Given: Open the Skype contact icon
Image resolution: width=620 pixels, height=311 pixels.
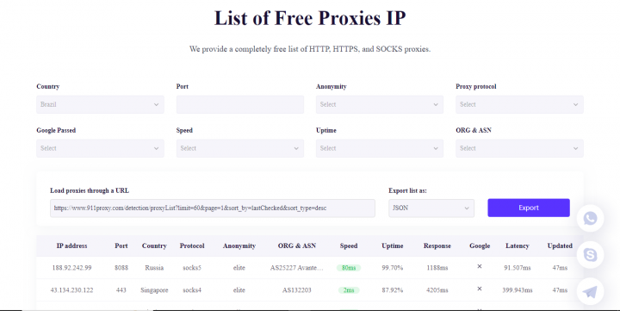Looking at the screenshot, I should [x=590, y=255].
